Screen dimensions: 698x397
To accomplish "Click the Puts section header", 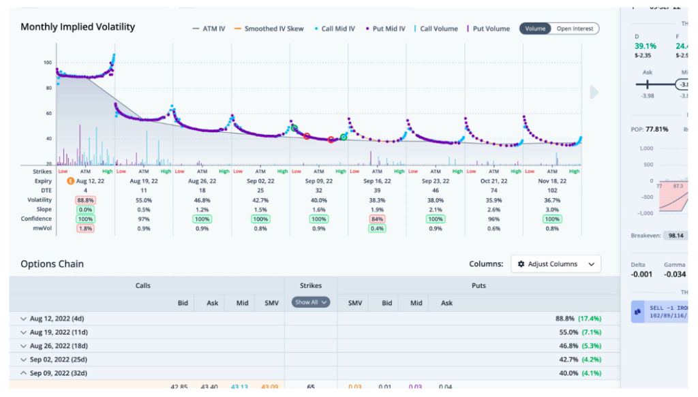I will click(479, 285).
